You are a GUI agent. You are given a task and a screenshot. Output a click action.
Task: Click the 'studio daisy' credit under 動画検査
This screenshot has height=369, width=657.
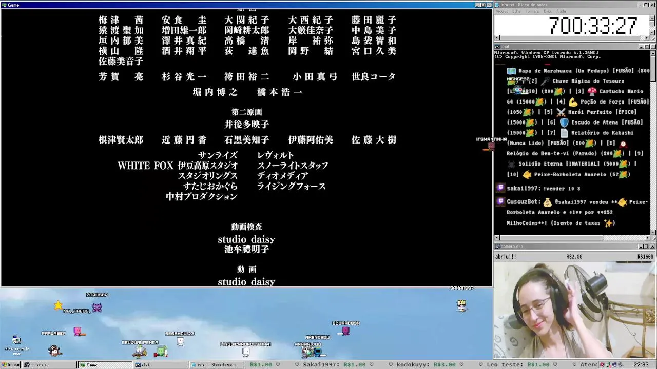246,239
